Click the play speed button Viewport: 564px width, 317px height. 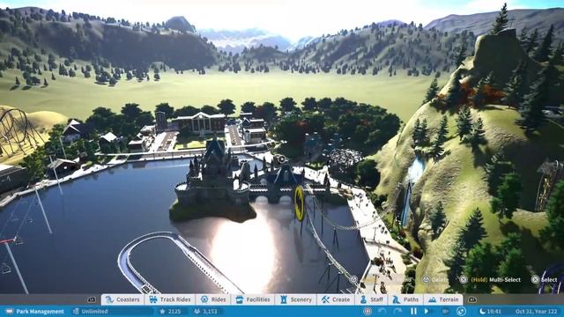[427, 311]
